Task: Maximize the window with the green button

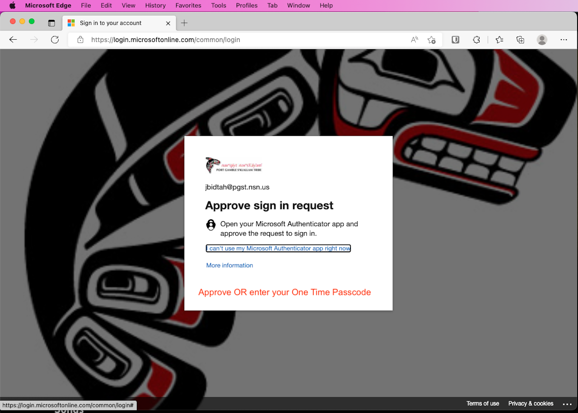Action: (32, 21)
